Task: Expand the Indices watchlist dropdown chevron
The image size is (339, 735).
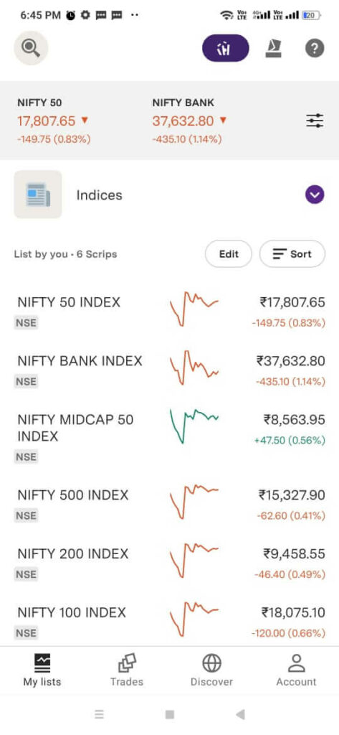Action: pos(315,195)
